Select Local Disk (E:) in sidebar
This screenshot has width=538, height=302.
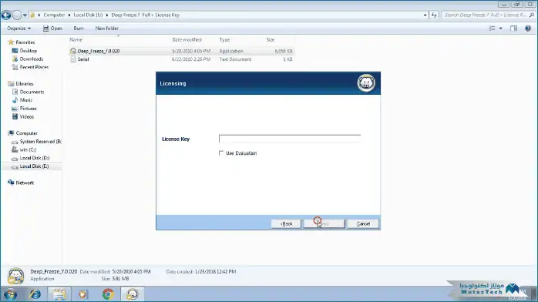pos(34,166)
